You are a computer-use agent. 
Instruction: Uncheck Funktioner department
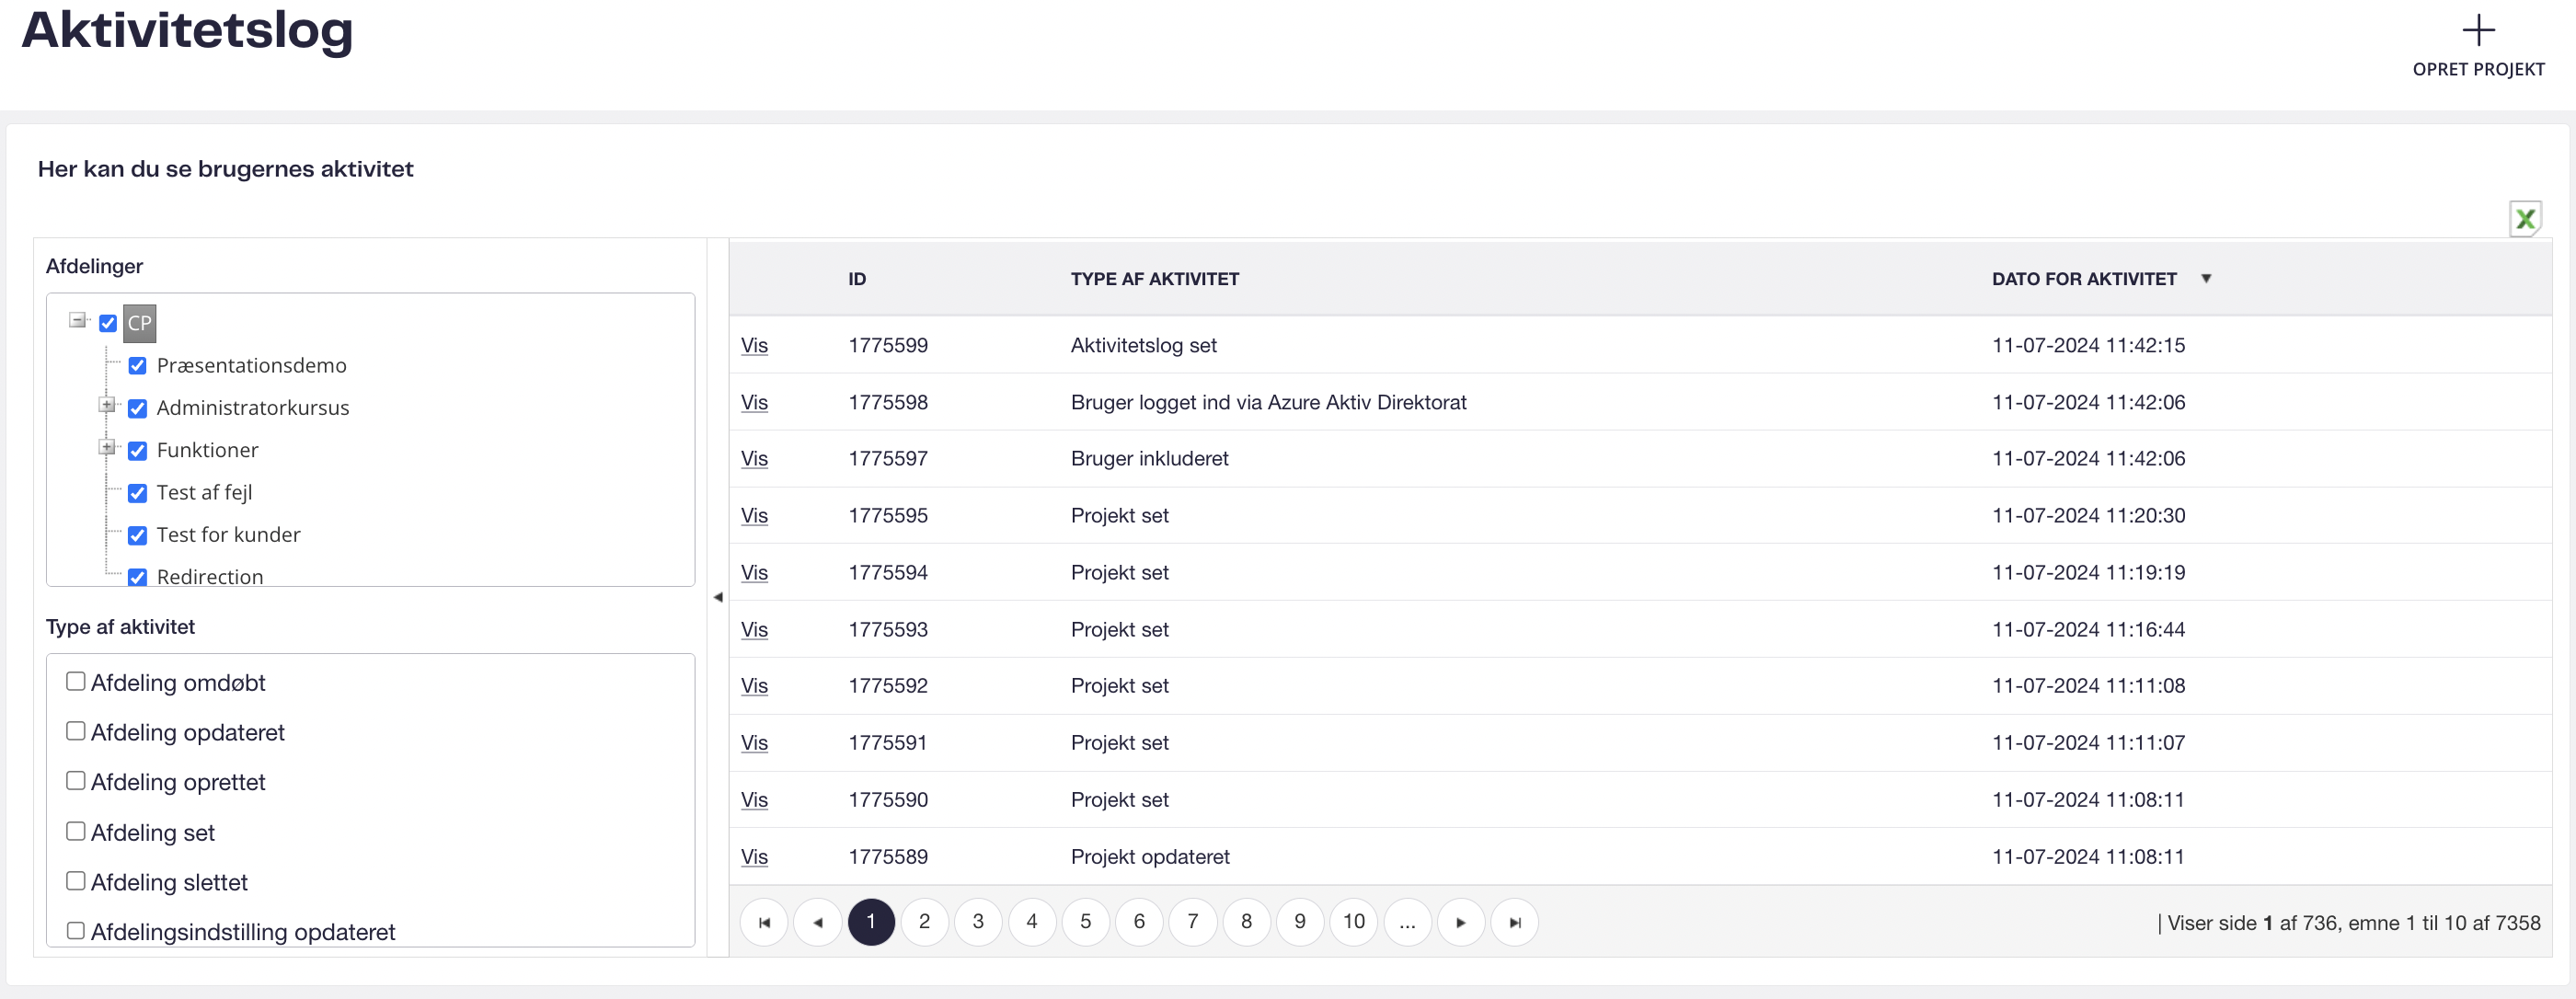pos(138,451)
